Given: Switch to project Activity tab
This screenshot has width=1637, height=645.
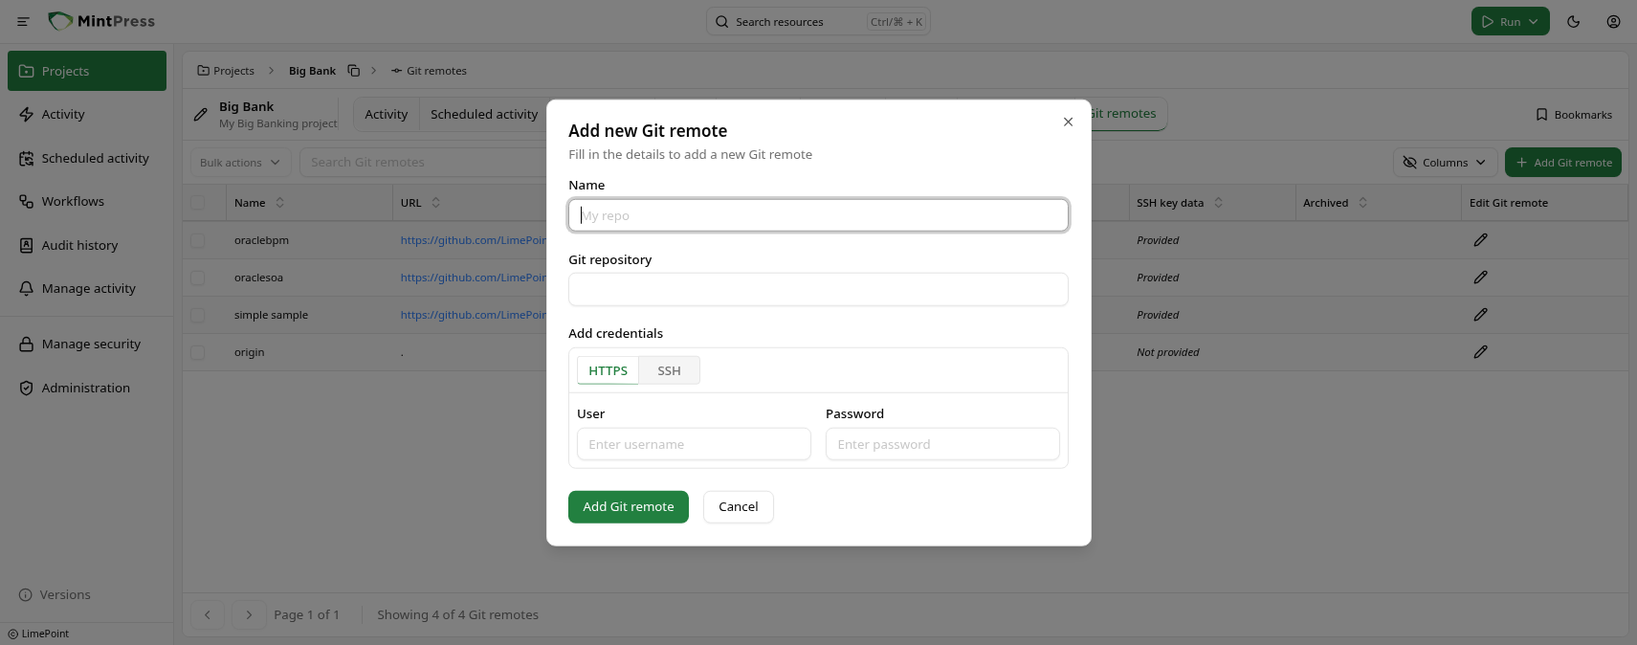Looking at the screenshot, I should click(387, 114).
